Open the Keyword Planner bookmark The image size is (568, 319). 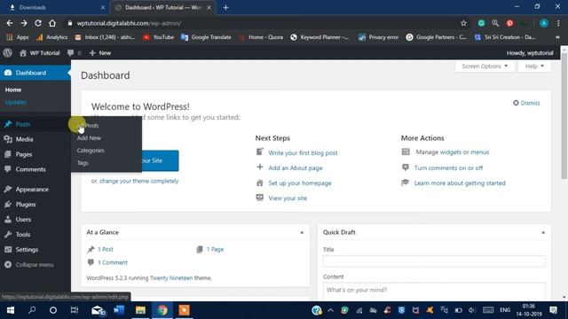tap(319, 37)
